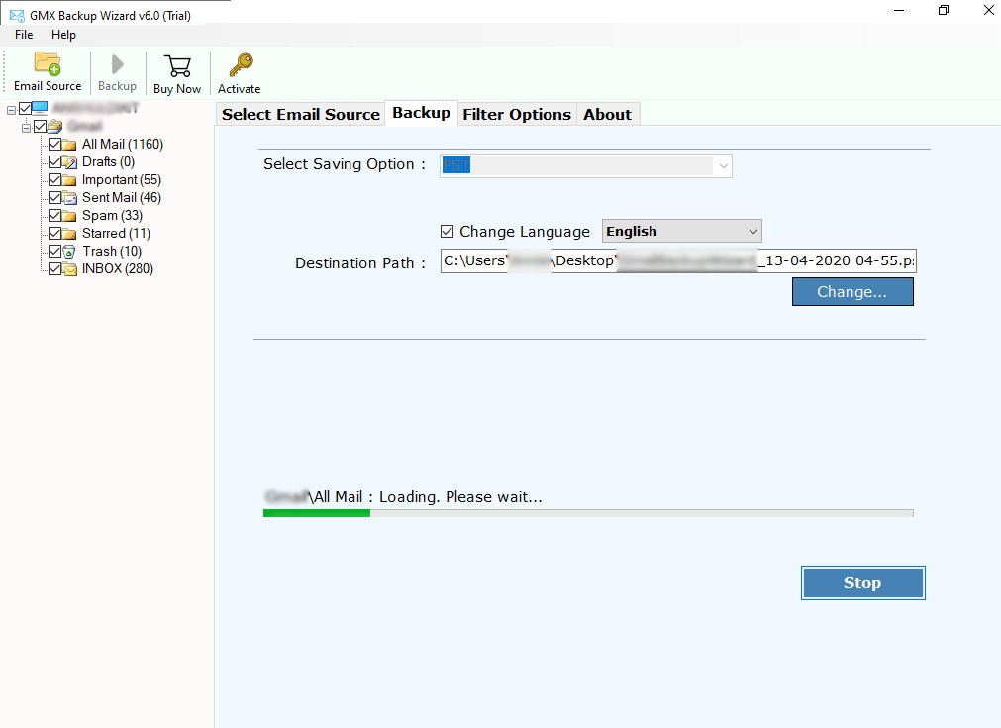This screenshot has height=728, width=1001.
Task: Switch to Select Email Source tab
Action: tap(301, 114)
